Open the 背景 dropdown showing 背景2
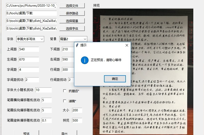Viewport: 204px width, 135px height. pos(73,39)
